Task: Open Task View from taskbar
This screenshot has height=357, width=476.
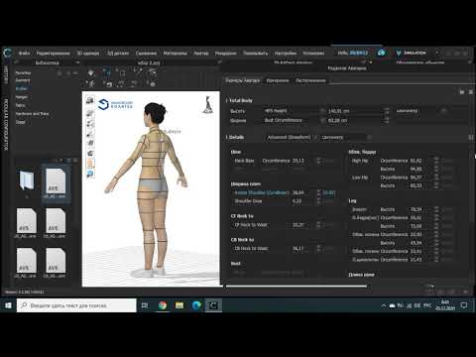Action: coord(145,305)
